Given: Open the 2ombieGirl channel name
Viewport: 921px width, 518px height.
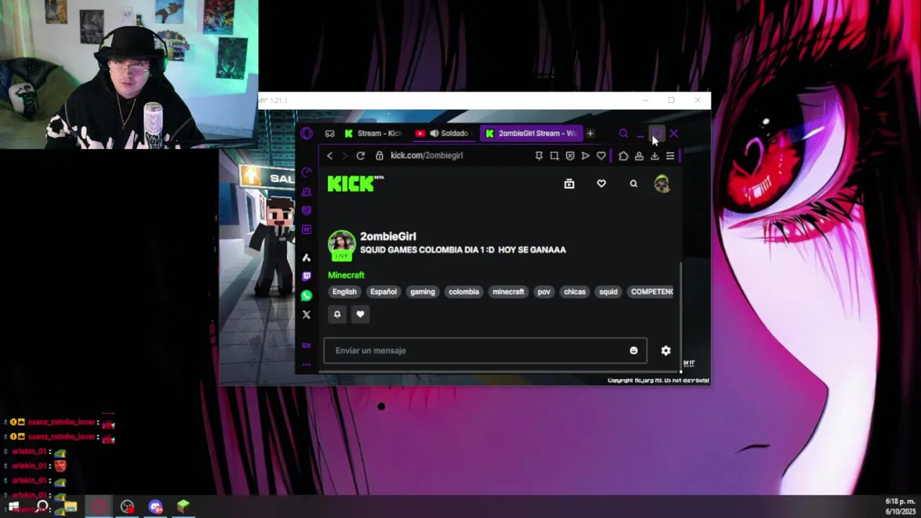Looking at the screenshot, I should [x=388, y=236].
